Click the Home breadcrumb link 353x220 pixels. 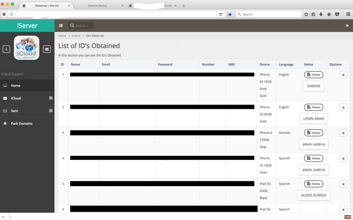pyautogui.click(x=62, y=36)
